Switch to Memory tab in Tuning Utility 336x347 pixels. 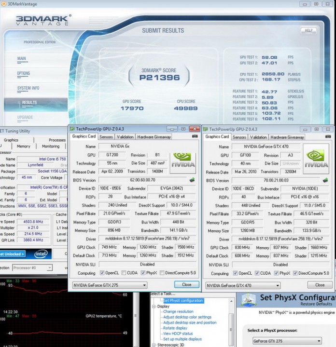pyautogui.click(x=24, y=147)
